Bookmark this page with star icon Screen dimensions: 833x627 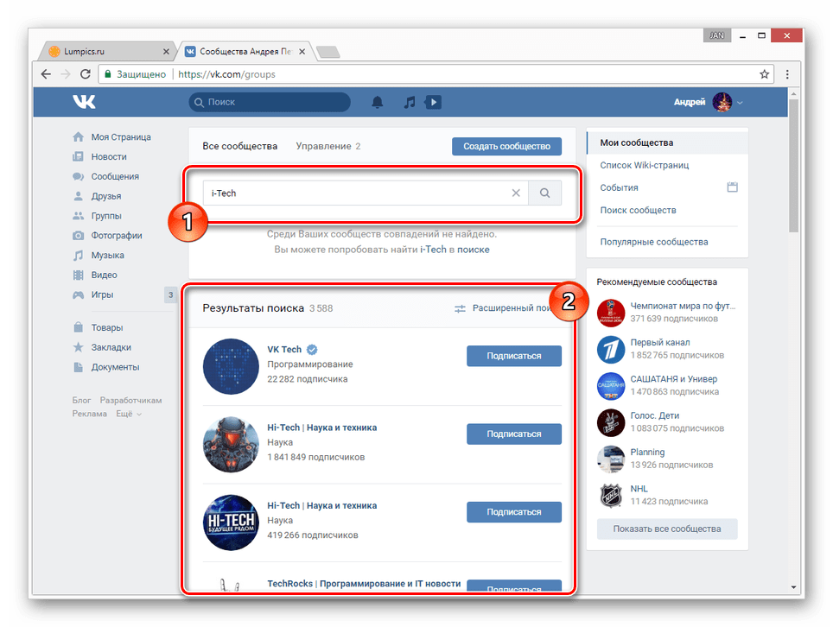764,74
